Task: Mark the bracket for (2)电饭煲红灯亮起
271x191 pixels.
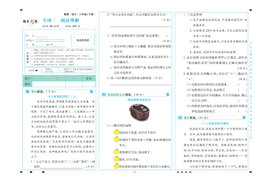Action: click(243, 90)
